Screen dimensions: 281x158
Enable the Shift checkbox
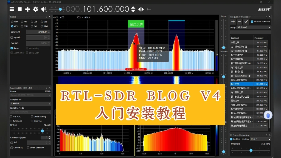12,143
